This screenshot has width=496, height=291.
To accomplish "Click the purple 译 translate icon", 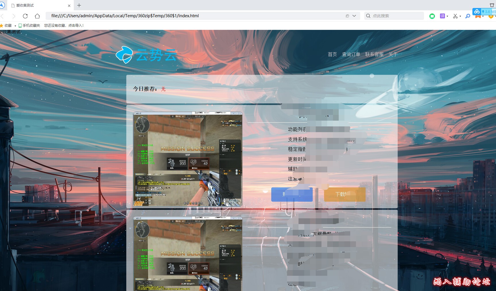I will tap(442, 16).
